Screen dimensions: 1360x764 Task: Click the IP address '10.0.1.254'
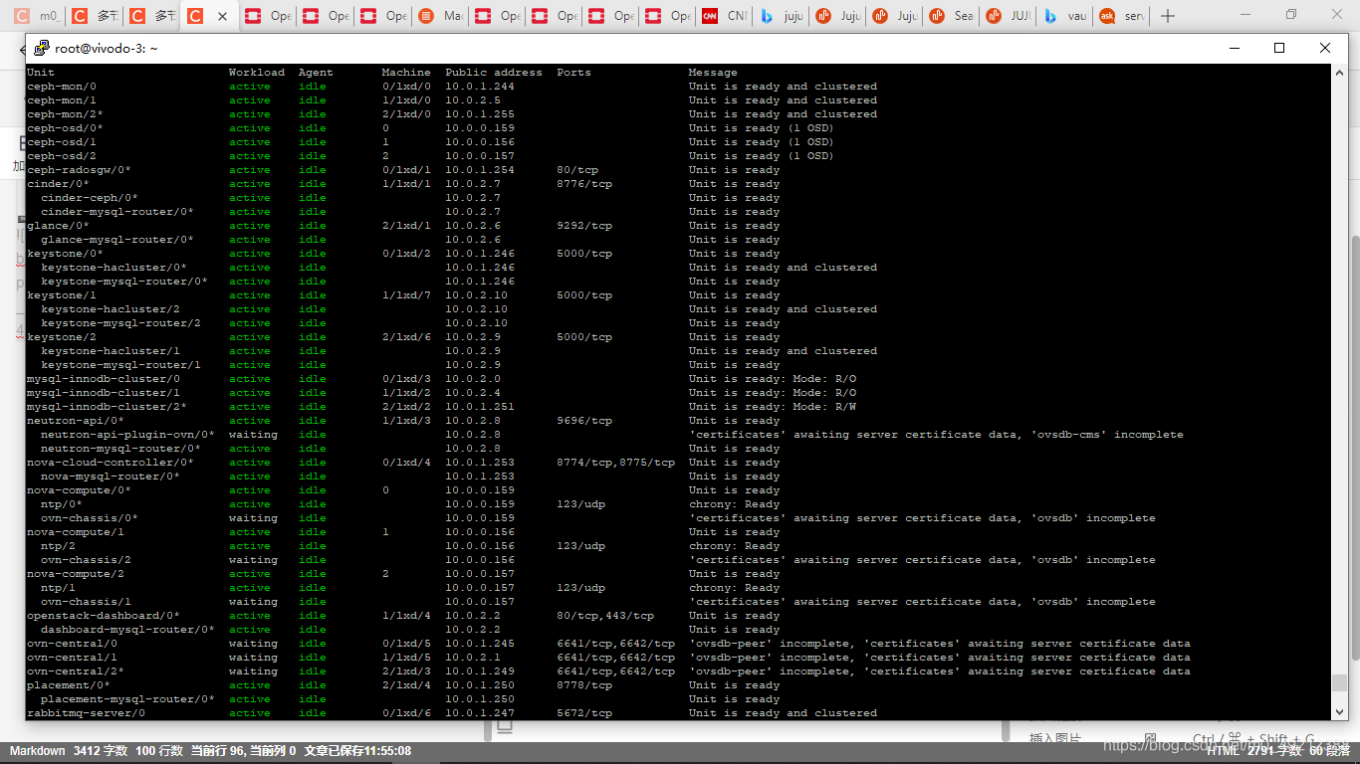tap(480, 170)
